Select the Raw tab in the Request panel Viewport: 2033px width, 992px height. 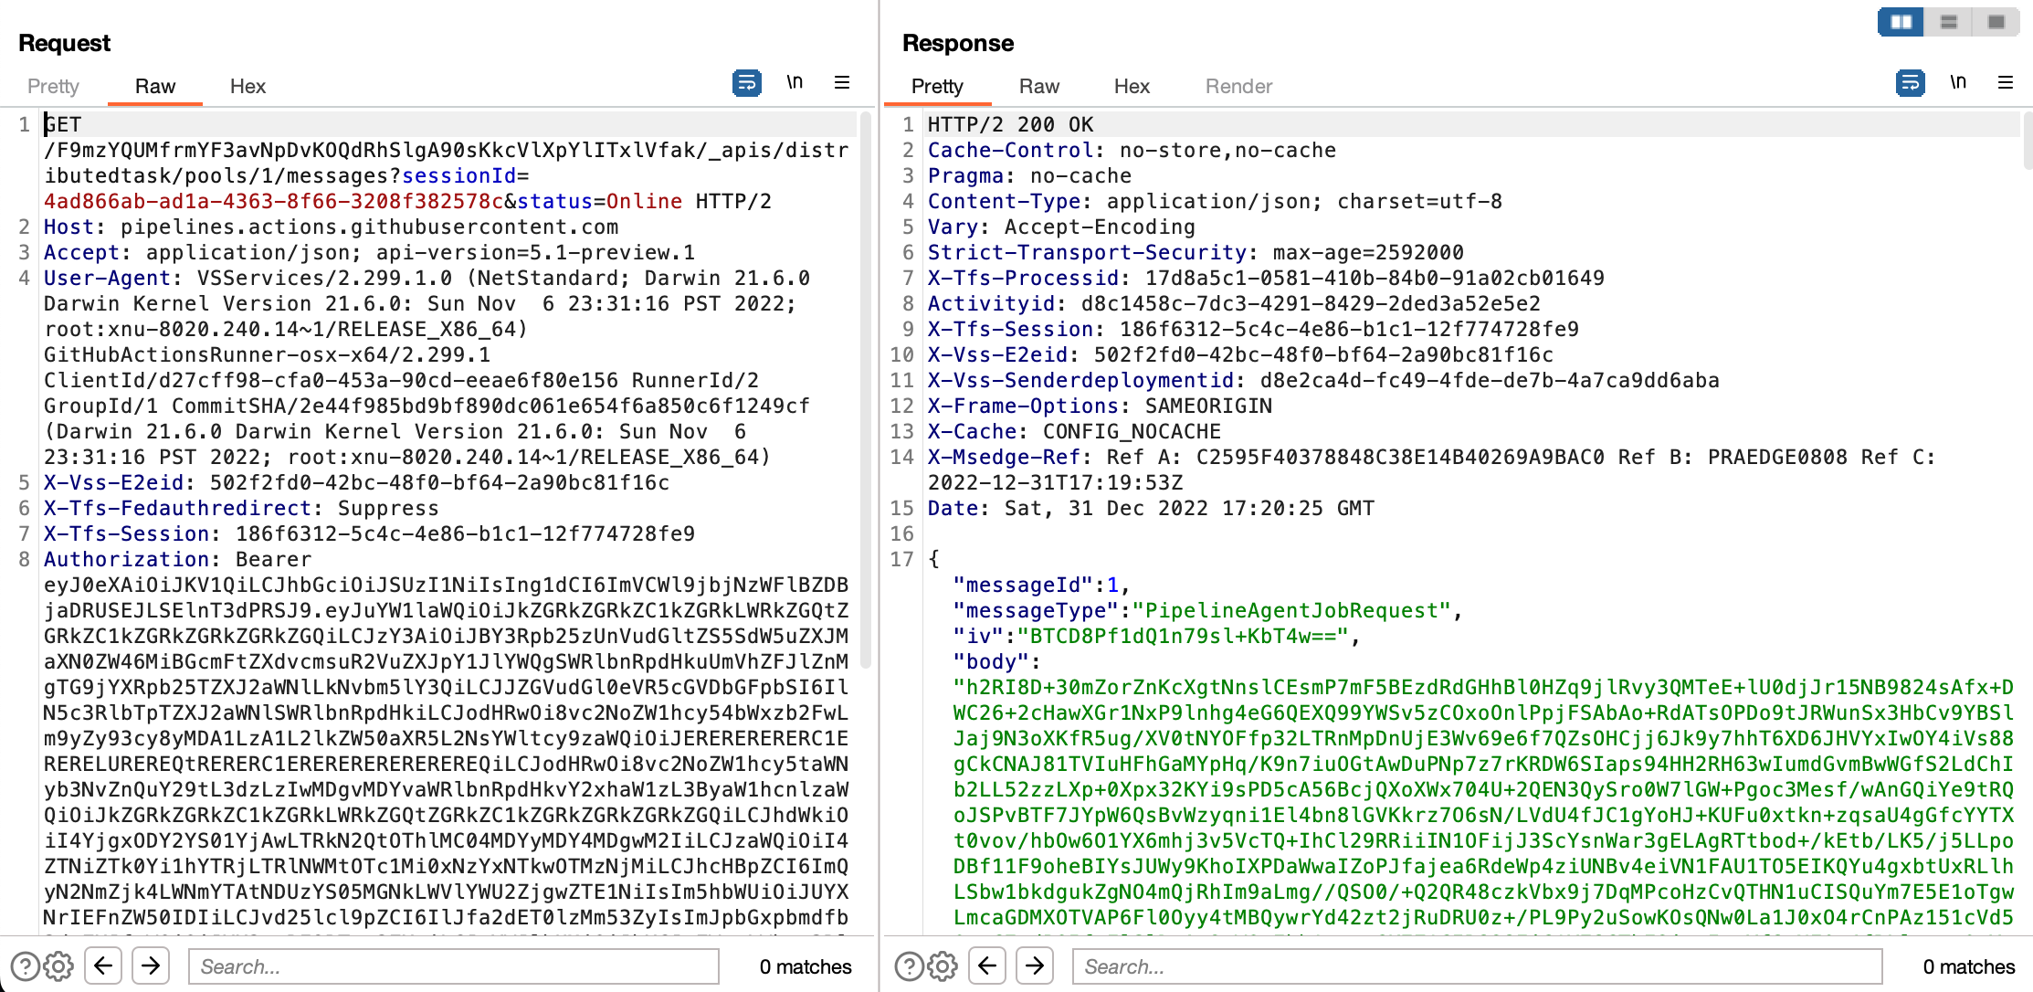[x=154, y=86]
